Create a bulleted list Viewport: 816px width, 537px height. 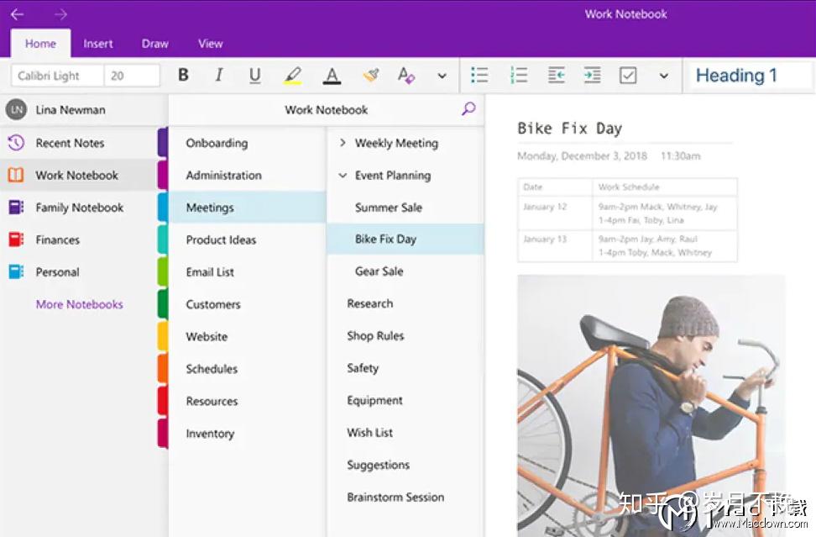(x=479, y=75)
